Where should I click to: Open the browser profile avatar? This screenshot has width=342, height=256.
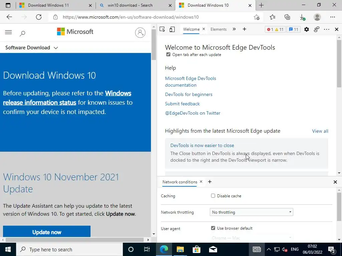tap(317, 17)
